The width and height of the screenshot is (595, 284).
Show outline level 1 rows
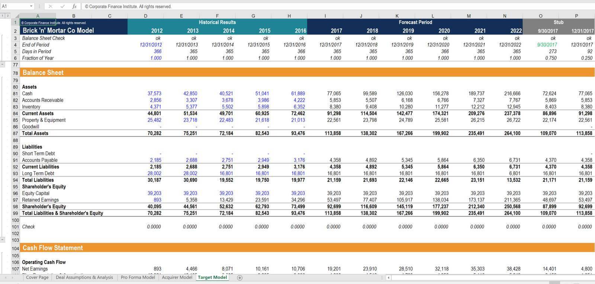click(x=3, y=16)
